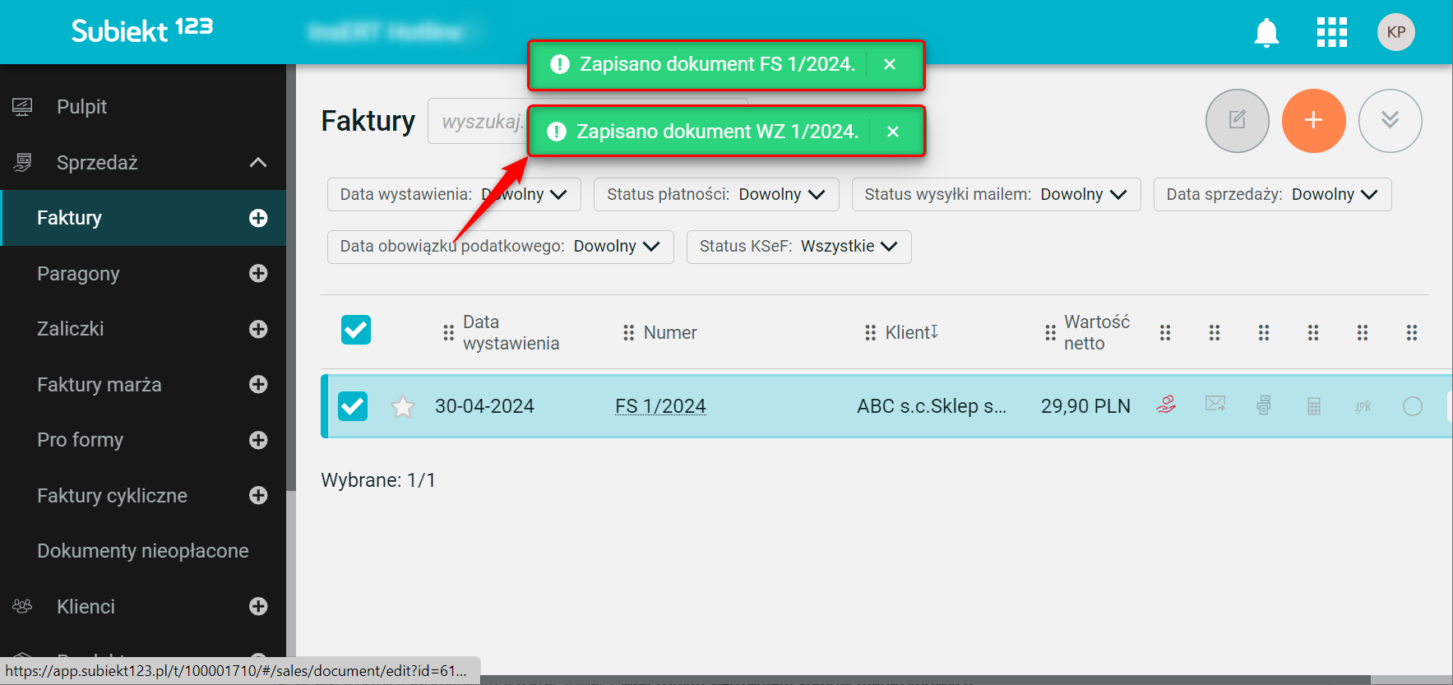Click drag handle beside Wartość netto column
The image size is (1453, 685).
pos(1050,333)
